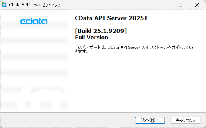This screenshot has height=128, width=206.
Task: Click the disabled maximize window button
Action: point(180,5)
